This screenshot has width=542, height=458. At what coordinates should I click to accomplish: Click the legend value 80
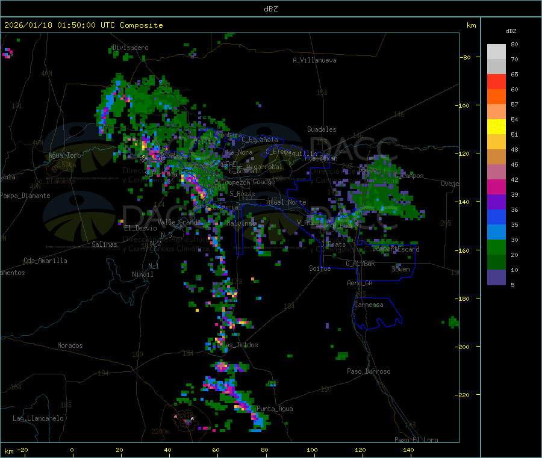tap(514, 44)
